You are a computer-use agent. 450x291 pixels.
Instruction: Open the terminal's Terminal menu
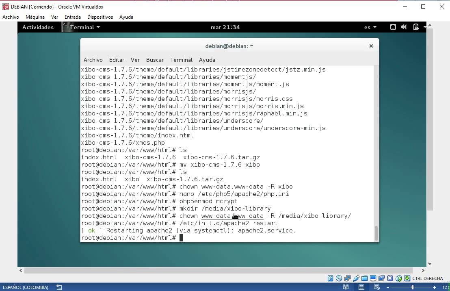[181, 60]
